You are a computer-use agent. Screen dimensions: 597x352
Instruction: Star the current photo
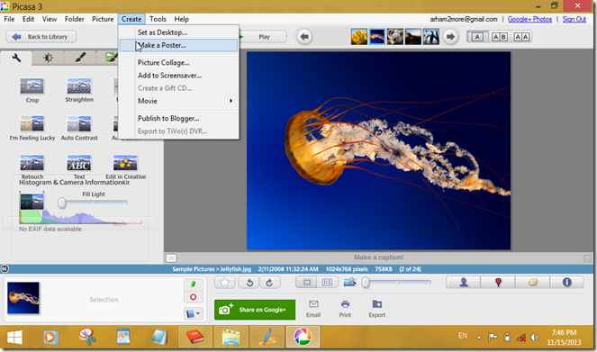(x=224, y=283)
